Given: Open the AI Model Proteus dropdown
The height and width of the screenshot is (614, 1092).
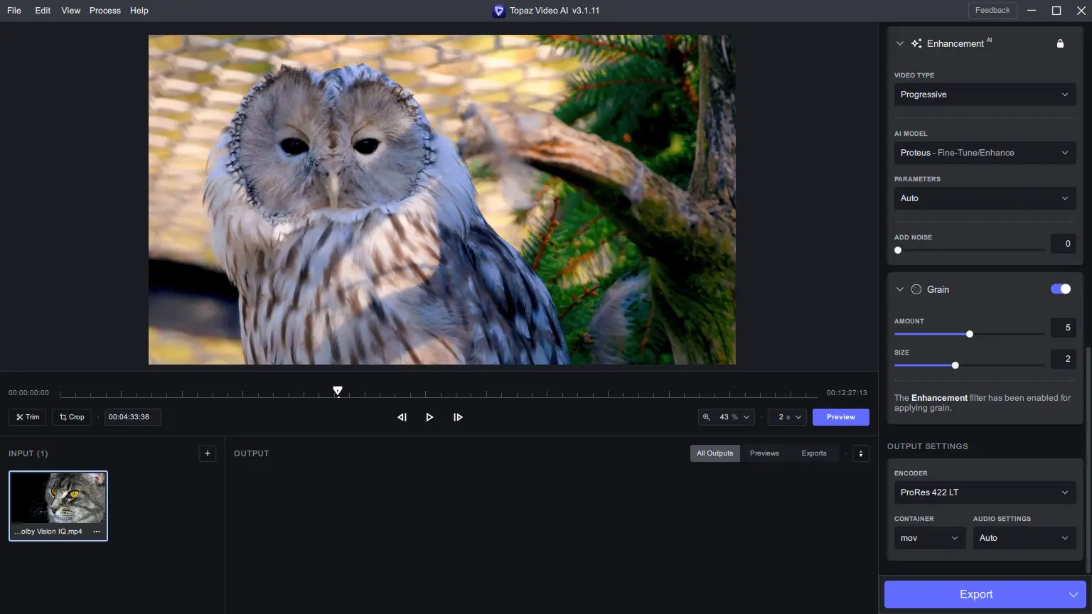Looking at the screenshot, I should click(x=984, y=153).
